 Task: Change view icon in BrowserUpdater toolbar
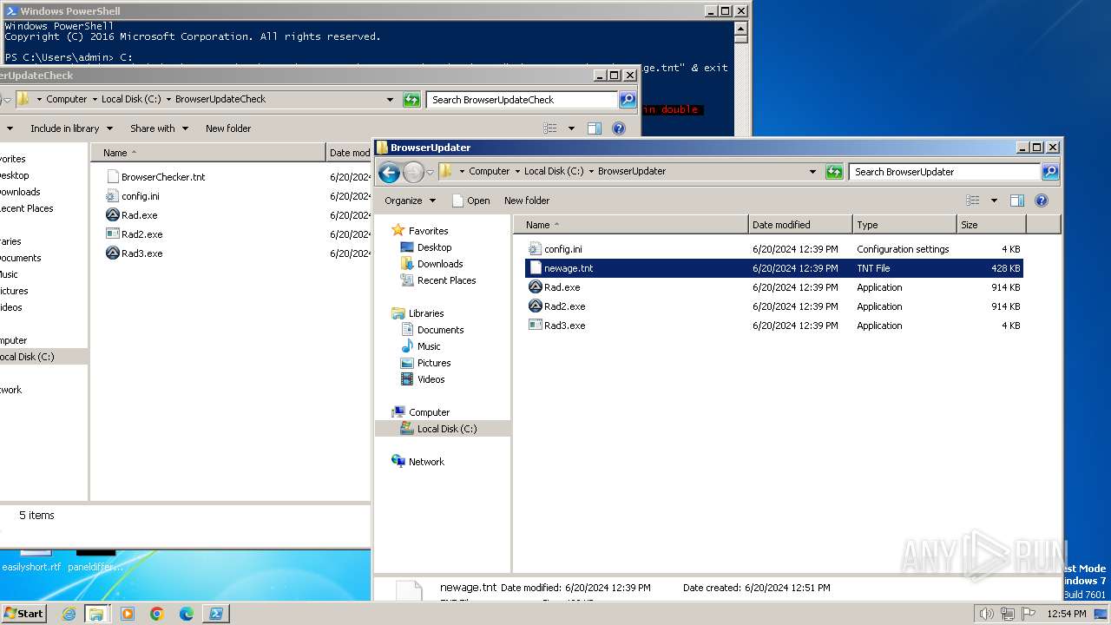(972, 201)
